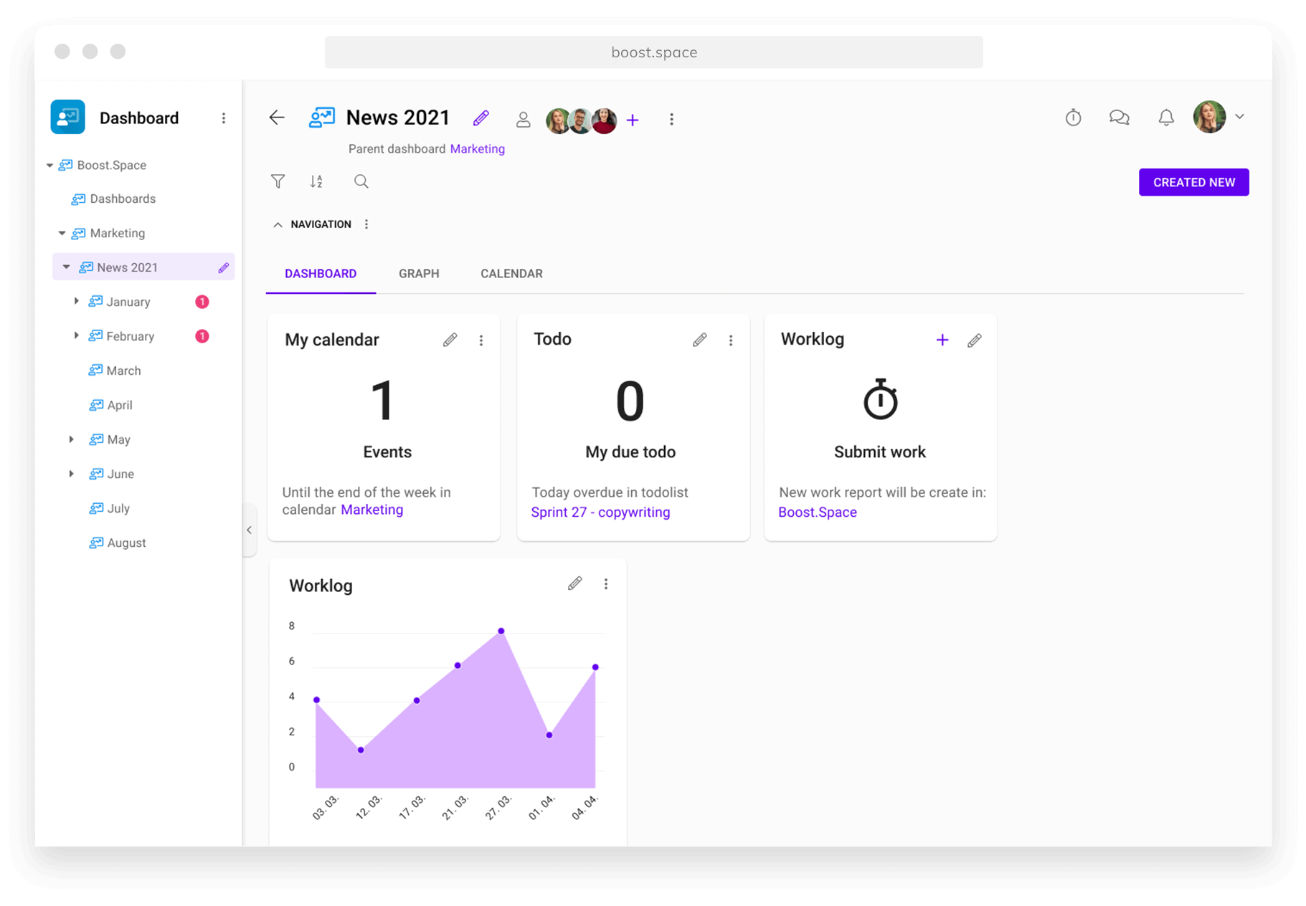The width and height of the screenshot is (1306, 906).
Task: Edit the Todo widget with its pencil icon
Action: tap(700, 340)
